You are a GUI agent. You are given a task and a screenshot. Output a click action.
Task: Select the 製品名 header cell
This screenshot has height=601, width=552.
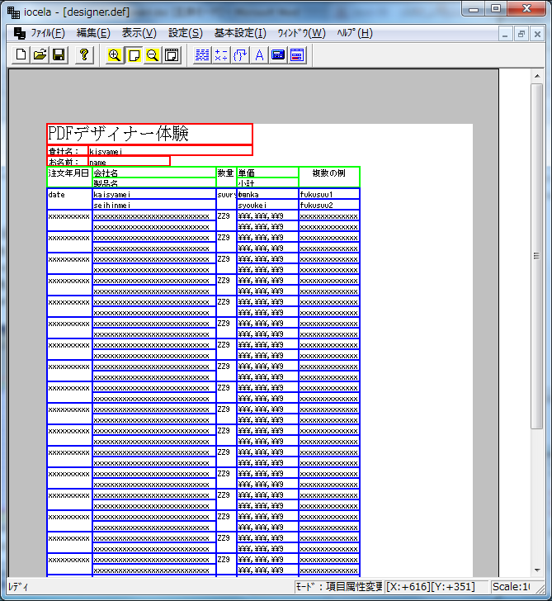point(154,182)
